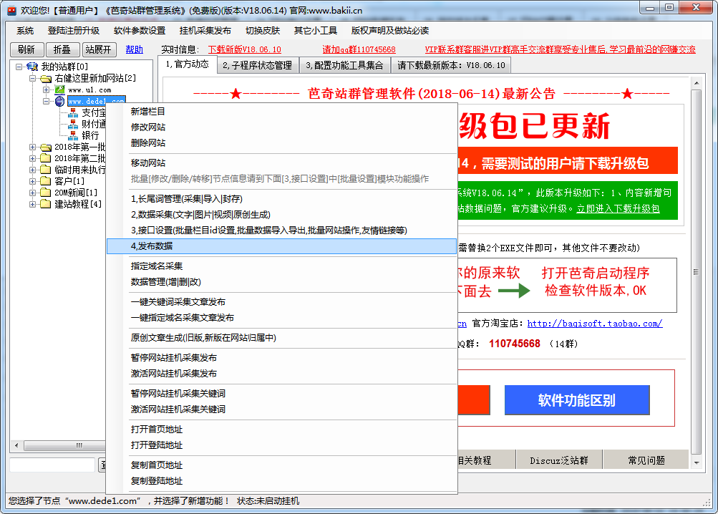Expand the www.u1.com tree node
This screenshot has width=718, height=514.
(46, 90)
